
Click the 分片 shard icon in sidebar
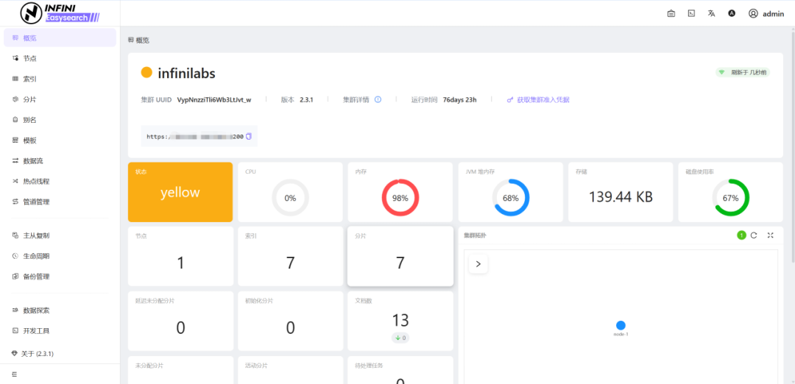[x=15, y=99]
